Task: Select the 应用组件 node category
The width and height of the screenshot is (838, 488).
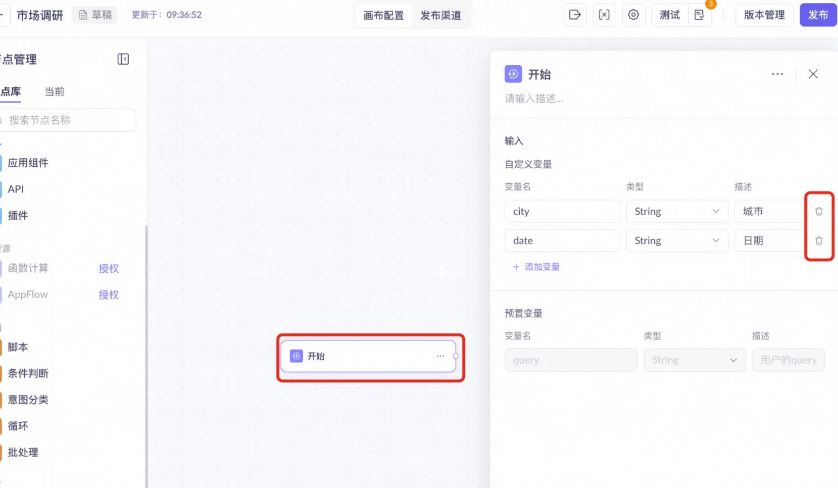Action: pyautogui.click(x=28, y=163)
